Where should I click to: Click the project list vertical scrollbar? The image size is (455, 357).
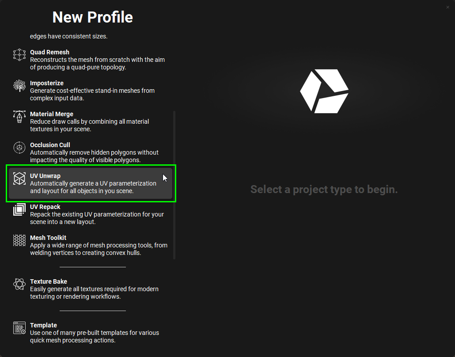coord(174,185)
